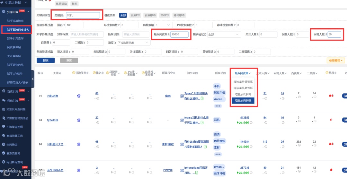Click clock icon beside 26/小时 increment
This screenshot has height=179, width=347.
251,122
